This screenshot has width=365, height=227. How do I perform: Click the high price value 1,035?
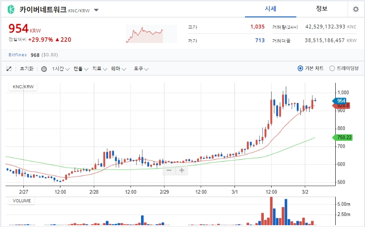[257, 27]
